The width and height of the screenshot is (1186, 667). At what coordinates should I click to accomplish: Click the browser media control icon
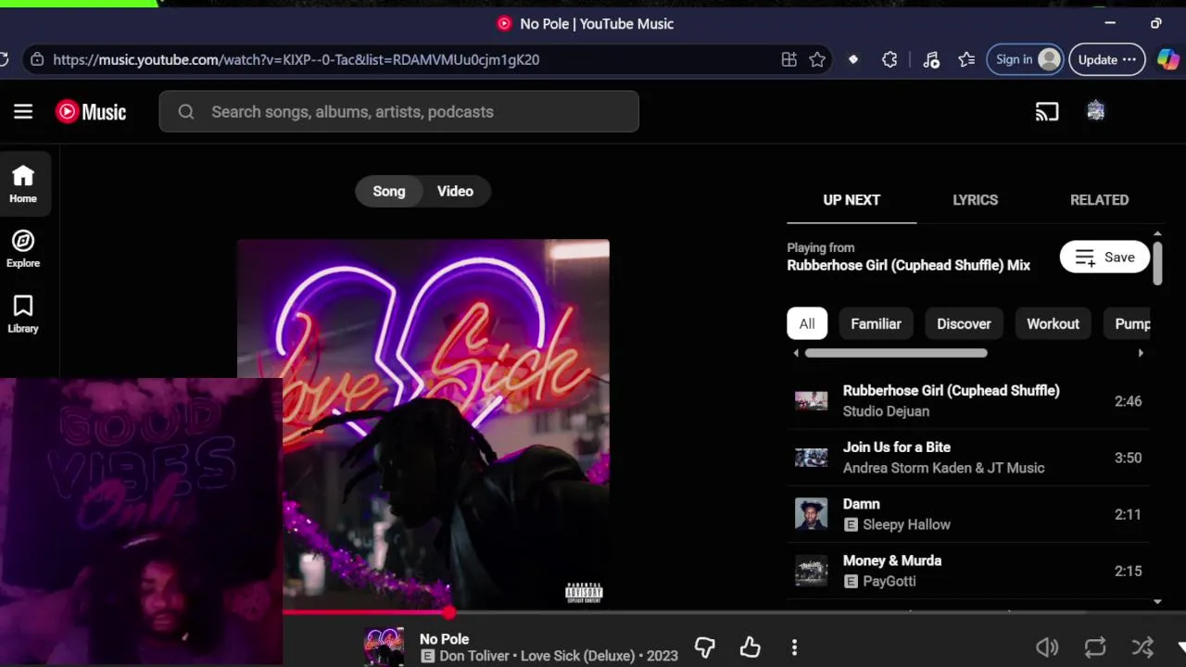point(931,59)
